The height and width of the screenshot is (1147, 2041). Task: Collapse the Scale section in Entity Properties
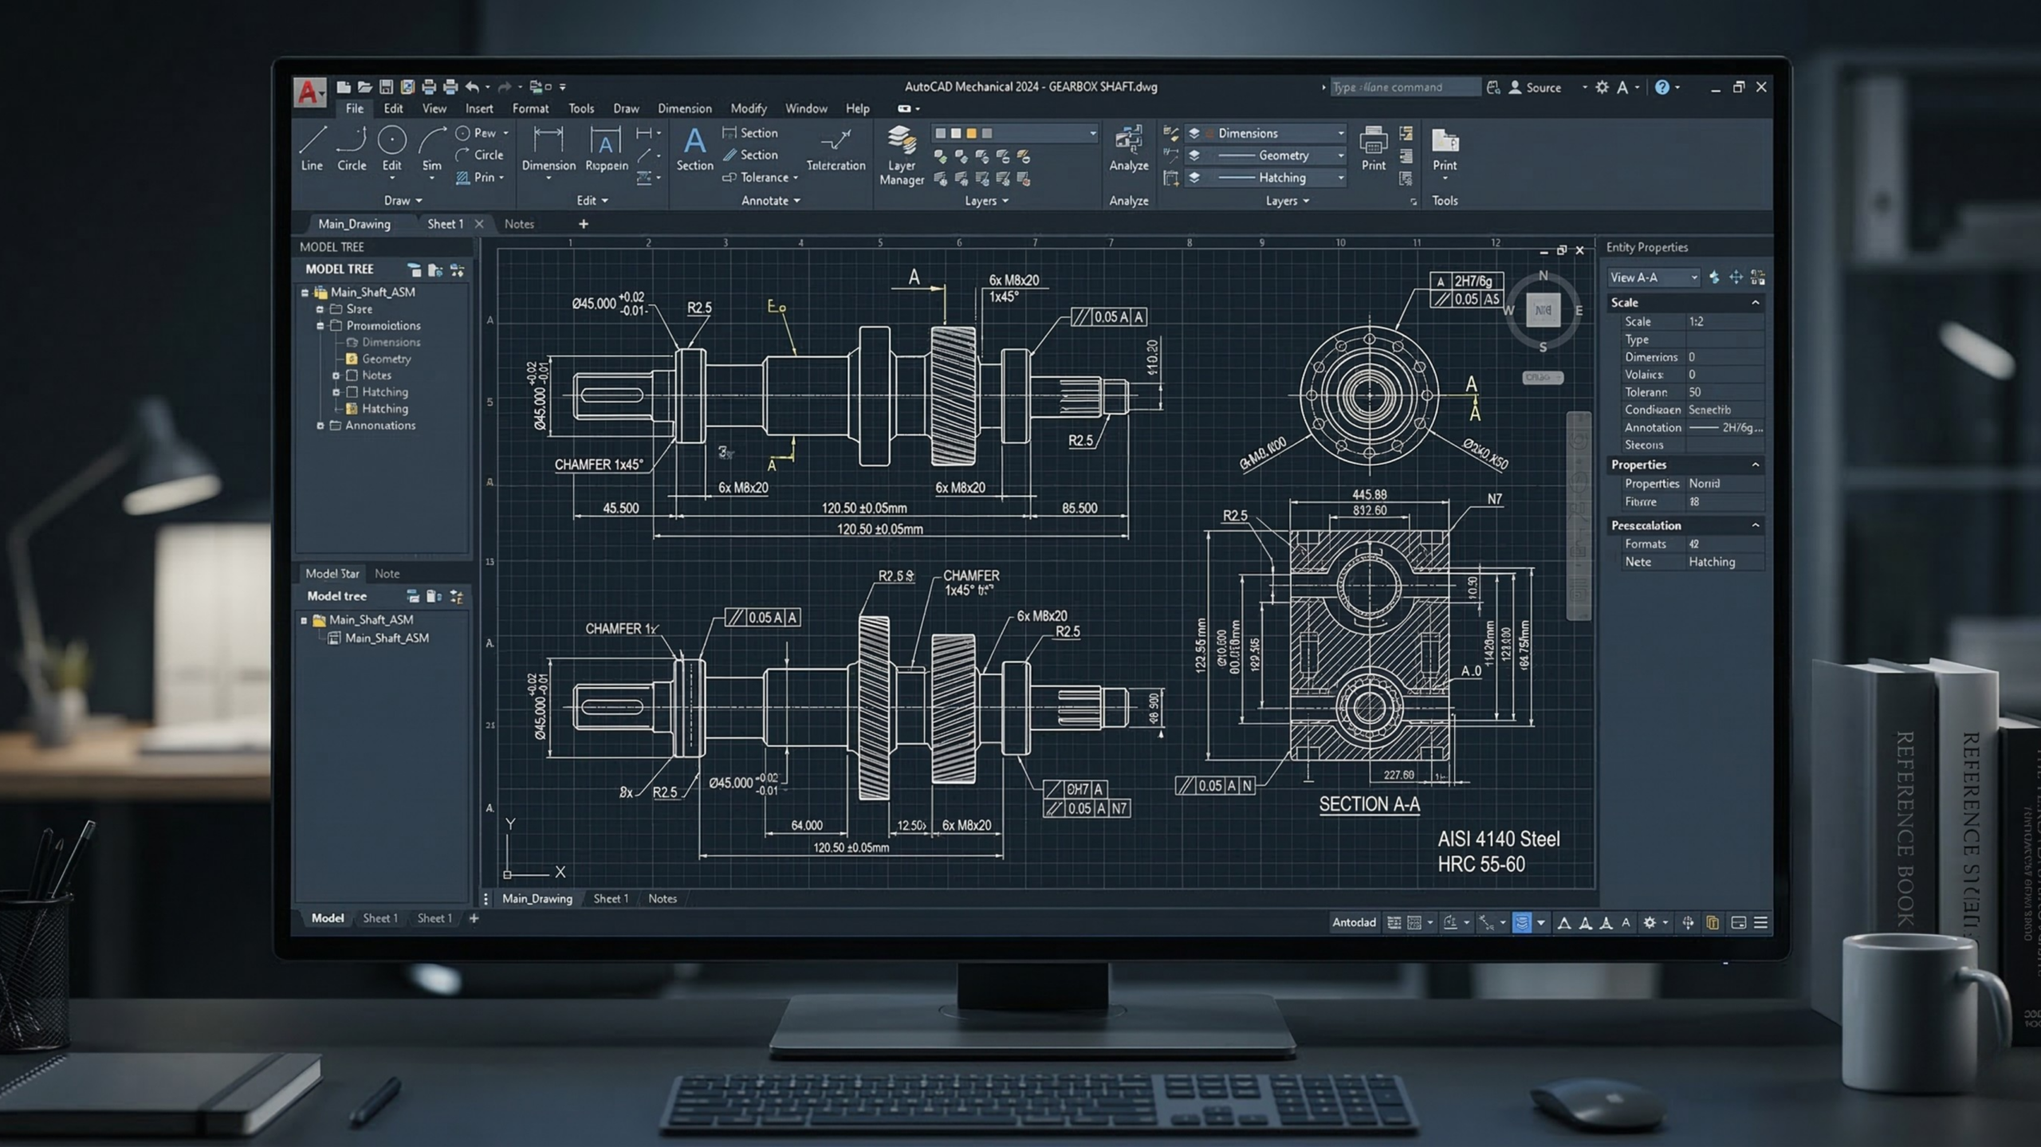pos(1756,303)
